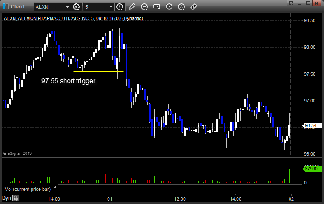This screenshot has height=204, width=324.
Task: Expand the interval 5 dropdown
Action: 111,7
